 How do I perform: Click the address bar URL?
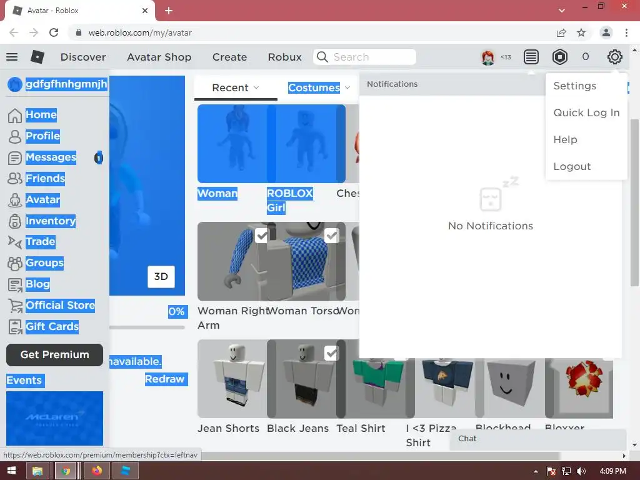pyautogui.click(x=140, y=32)
